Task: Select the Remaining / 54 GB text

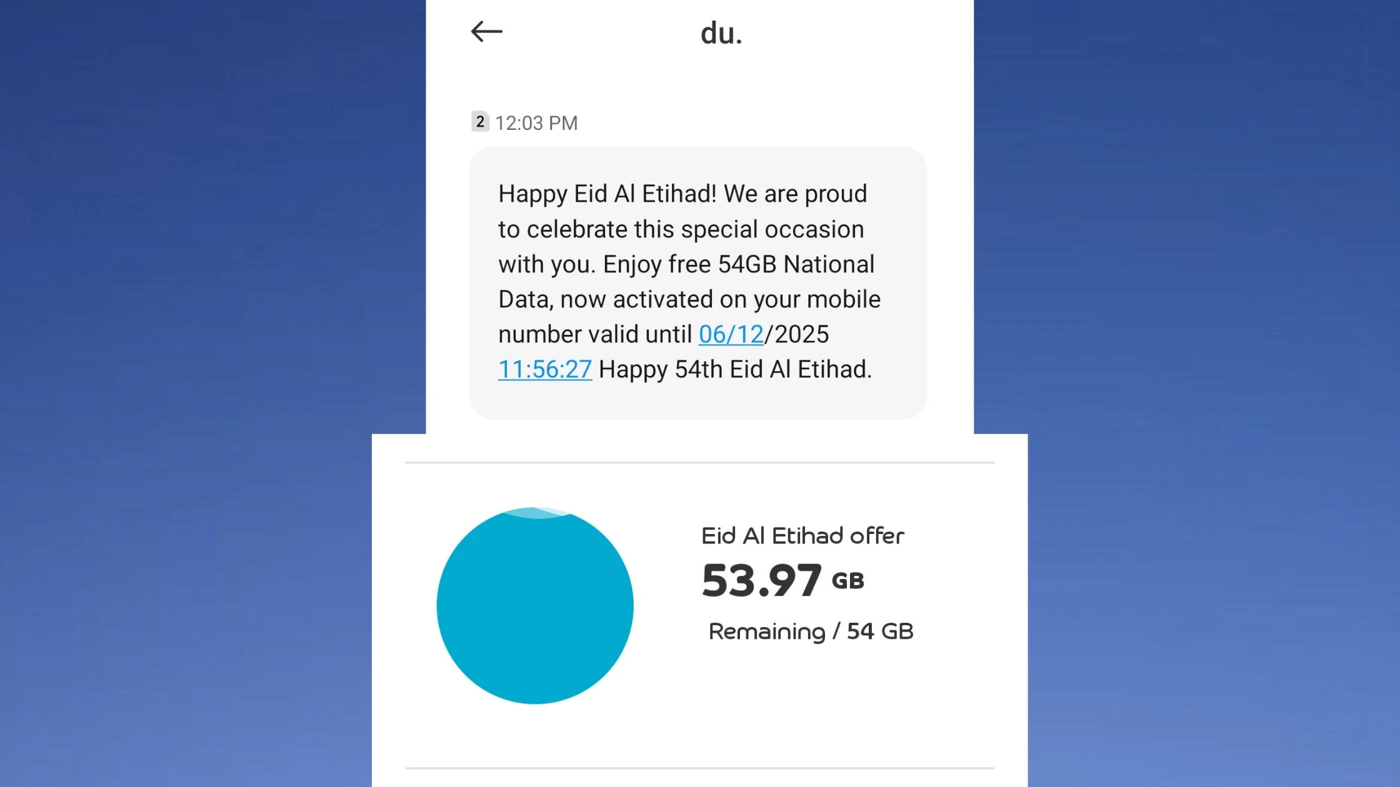Action: (810, 631)
